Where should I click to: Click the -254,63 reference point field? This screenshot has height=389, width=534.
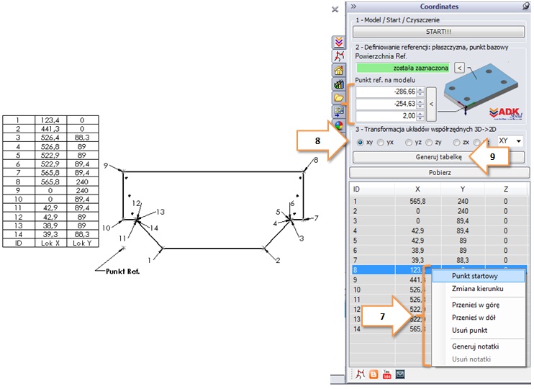coord(386,104)
